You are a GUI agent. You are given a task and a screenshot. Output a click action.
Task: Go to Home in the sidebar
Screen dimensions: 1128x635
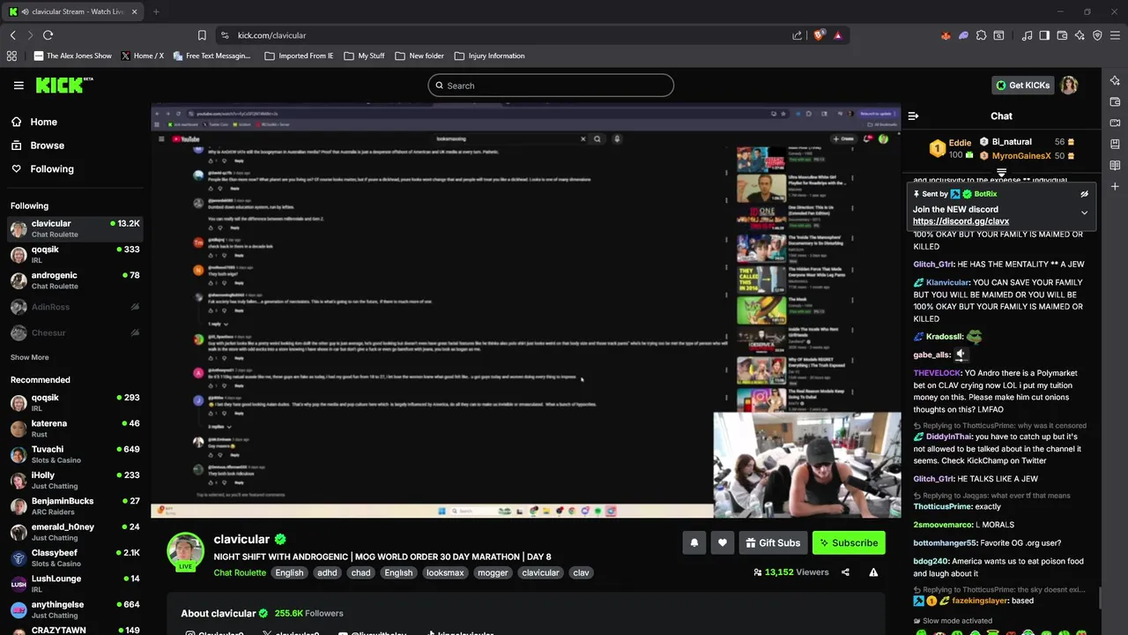point(43,123)
